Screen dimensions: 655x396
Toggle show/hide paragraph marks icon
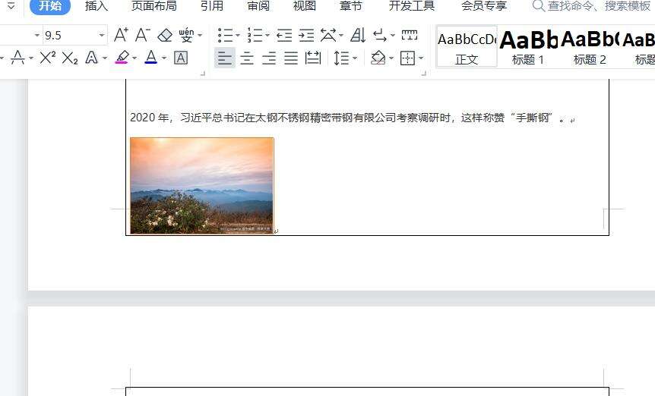click(x=380, y=36)
